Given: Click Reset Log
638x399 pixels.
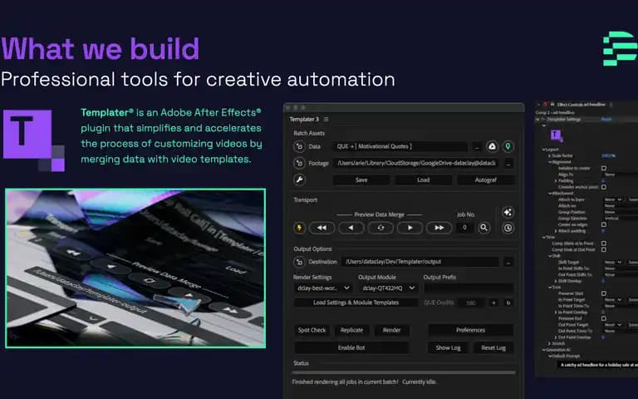Looking at the screenshot, I should click(493, 347).
